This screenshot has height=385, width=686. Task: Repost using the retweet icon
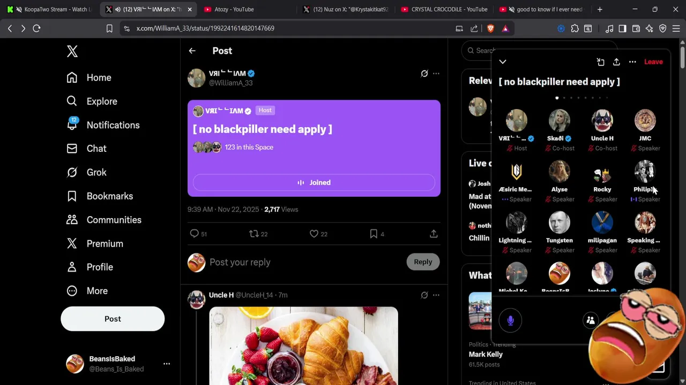coord(254,234)
